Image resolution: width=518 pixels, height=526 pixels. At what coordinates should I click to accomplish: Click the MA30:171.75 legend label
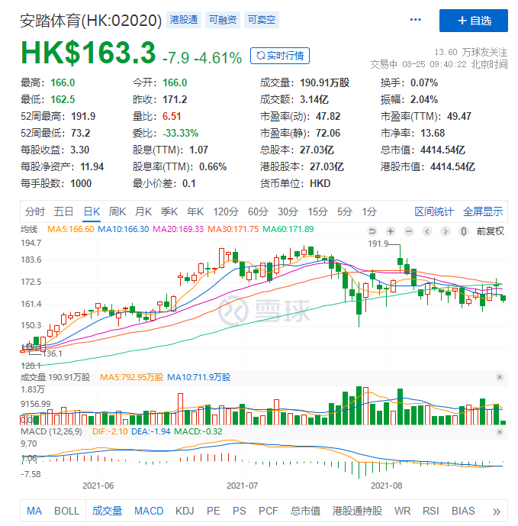click(233, 229)
